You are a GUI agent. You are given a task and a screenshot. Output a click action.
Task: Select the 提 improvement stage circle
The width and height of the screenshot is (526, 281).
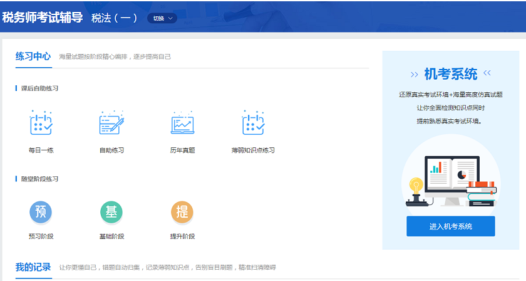coord(182,212)
